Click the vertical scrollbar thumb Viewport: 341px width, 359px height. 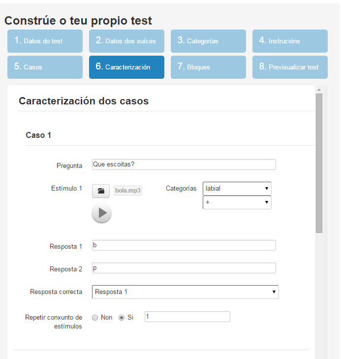point(319,163)
